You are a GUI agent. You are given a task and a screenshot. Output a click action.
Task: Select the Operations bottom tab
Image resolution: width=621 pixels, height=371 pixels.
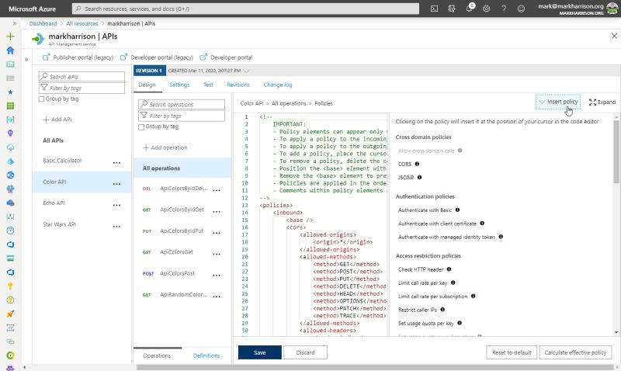coord(157,355)
